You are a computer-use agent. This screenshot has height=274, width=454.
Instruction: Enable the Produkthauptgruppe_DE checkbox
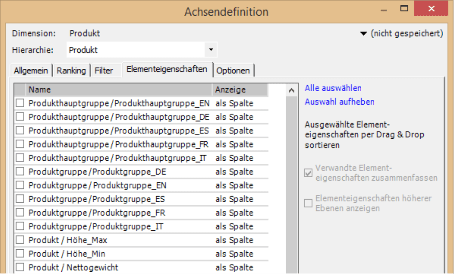(20, 117)
